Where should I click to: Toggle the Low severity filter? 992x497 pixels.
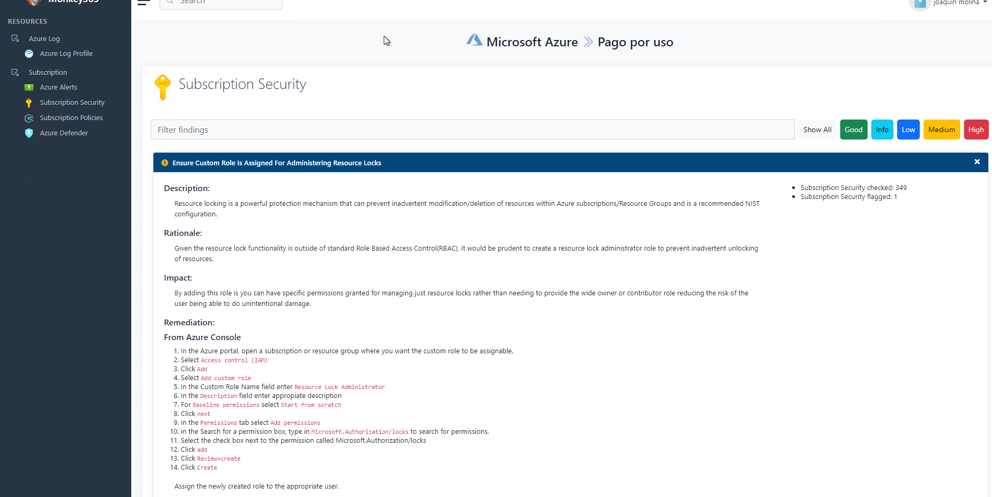(x=908, y=130)
